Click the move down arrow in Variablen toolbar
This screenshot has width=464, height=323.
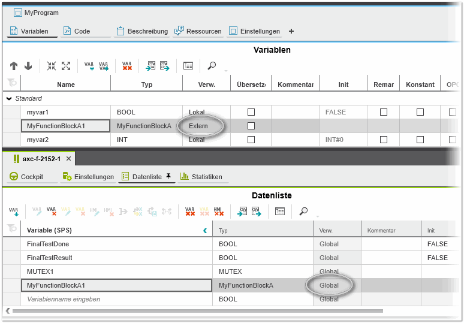(x=28, y=66)
